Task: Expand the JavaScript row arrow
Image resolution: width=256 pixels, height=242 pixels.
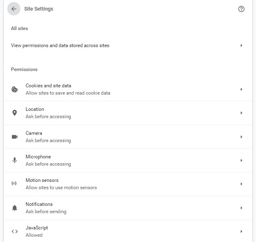Action: pyautogui.click(x=241, y=231)
